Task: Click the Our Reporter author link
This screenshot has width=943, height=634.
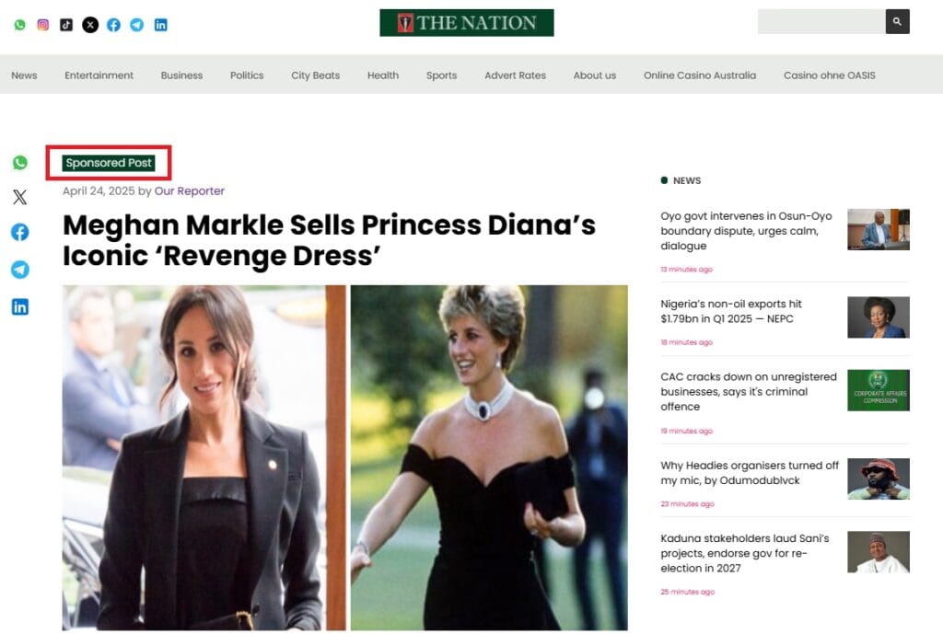Action: point(190,191)
